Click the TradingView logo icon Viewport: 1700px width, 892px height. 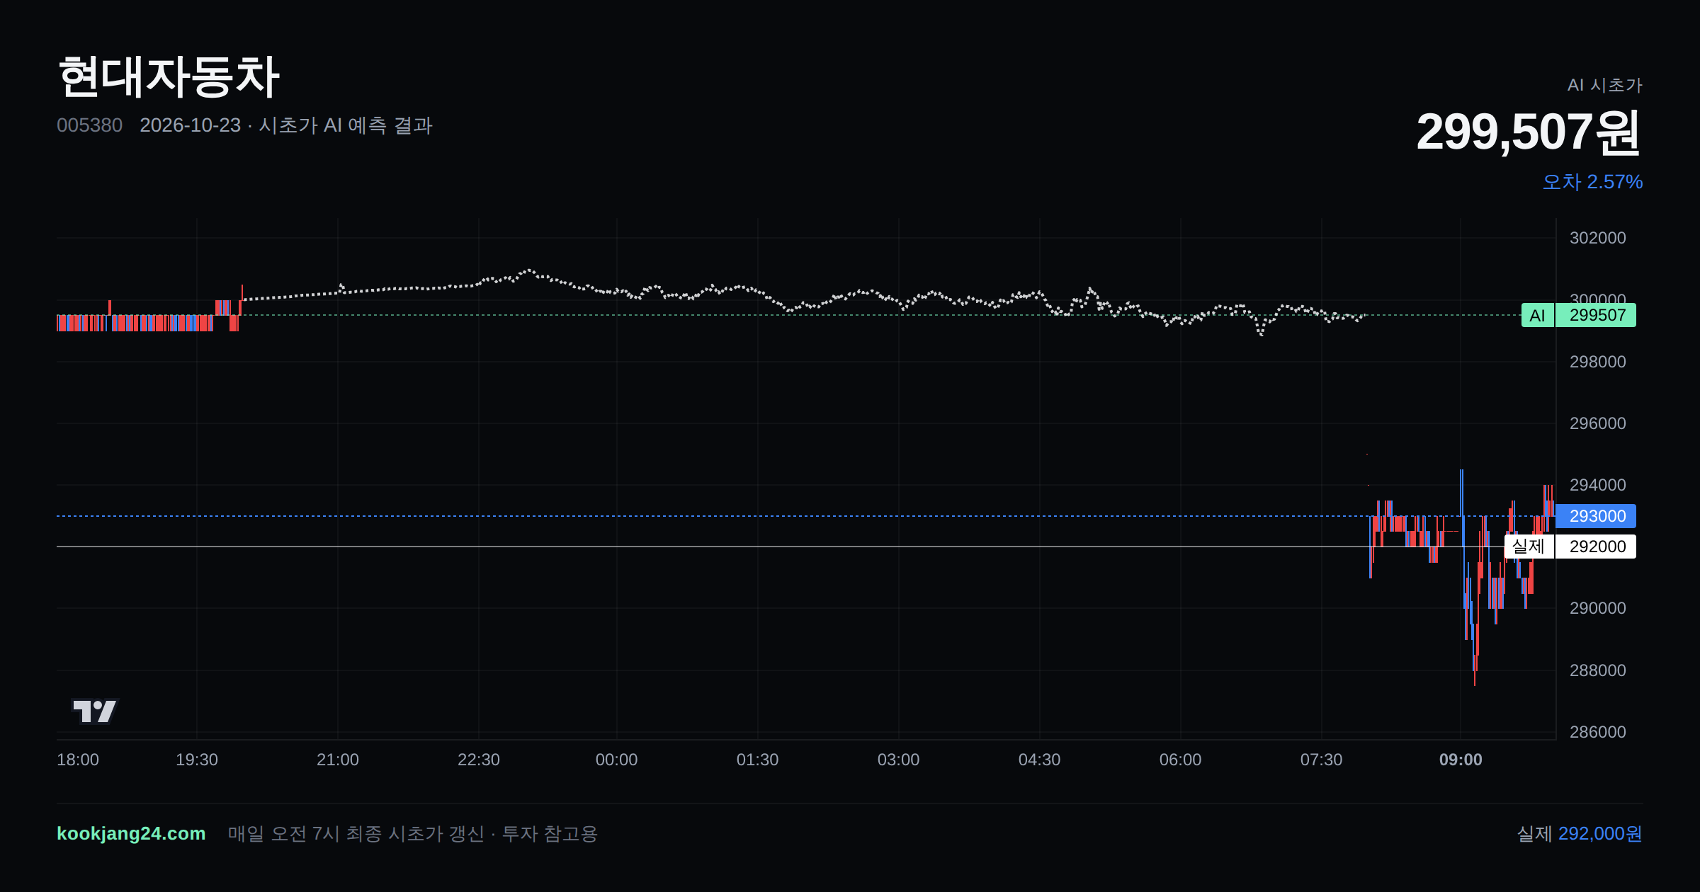94,711
